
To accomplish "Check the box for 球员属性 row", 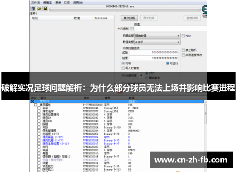I will (36, 105).
